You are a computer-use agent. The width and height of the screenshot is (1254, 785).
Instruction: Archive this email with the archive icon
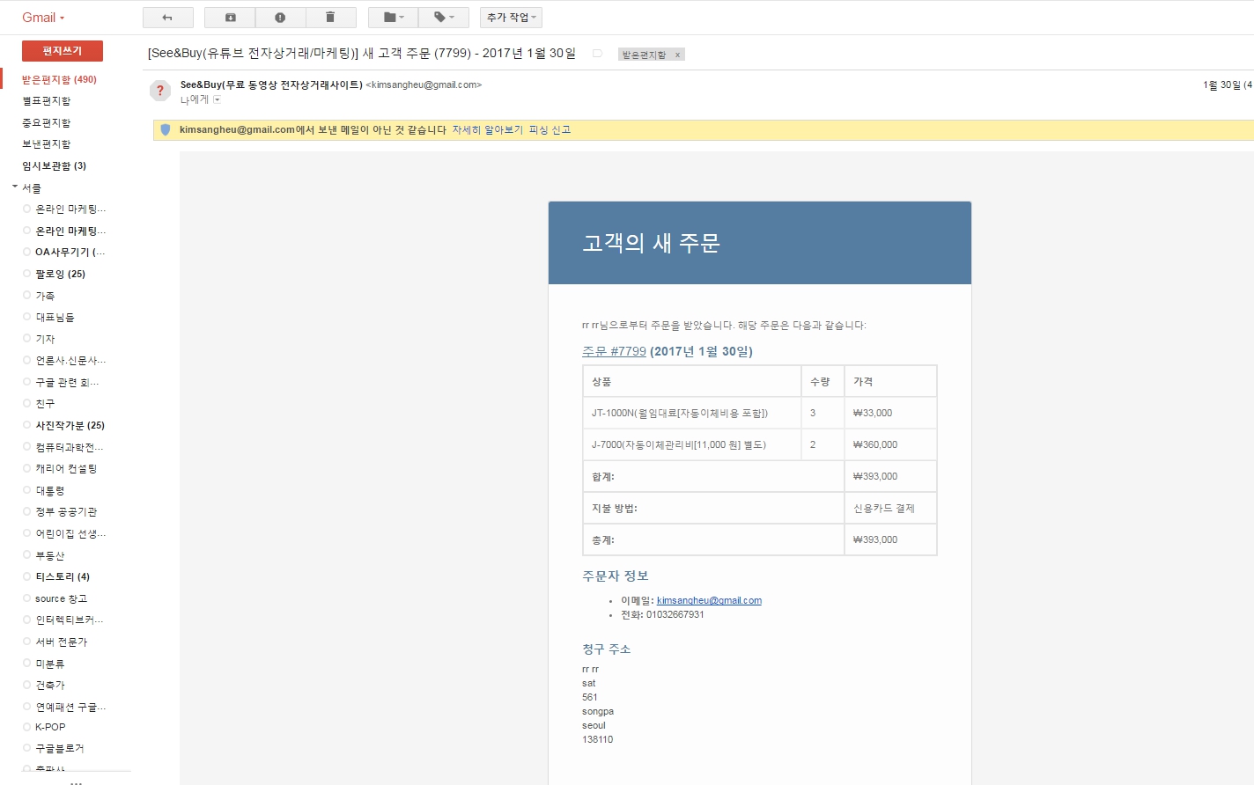pos(230,18)
